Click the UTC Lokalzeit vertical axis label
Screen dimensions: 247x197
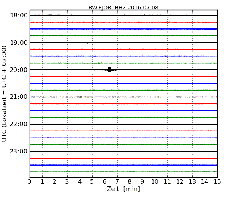(4, 94)
